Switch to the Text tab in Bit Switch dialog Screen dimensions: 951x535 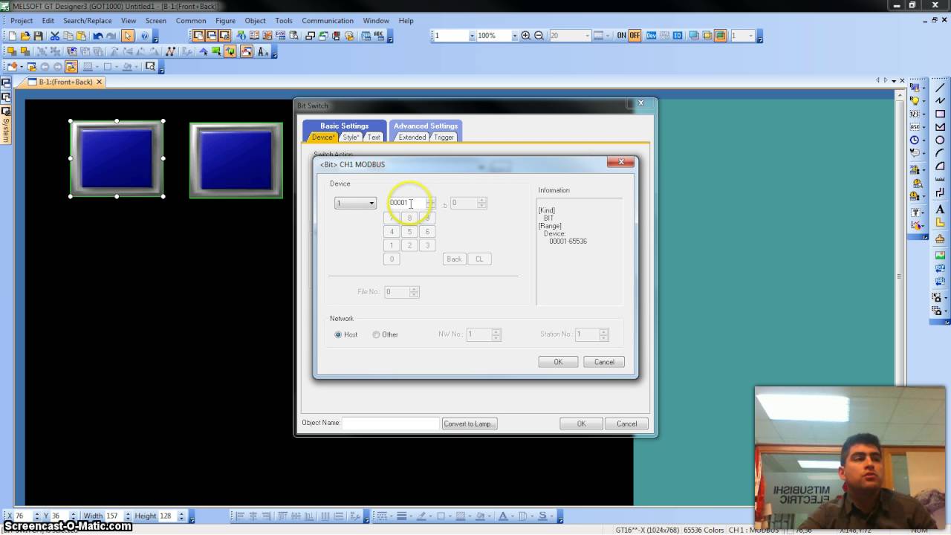point(374,137)
